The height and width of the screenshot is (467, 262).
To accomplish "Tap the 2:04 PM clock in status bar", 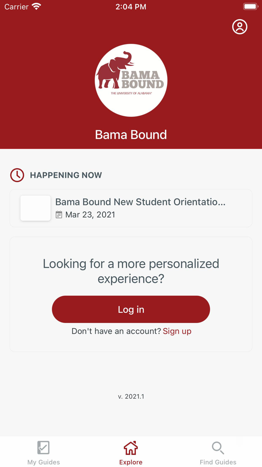I will tap(131, 6).
